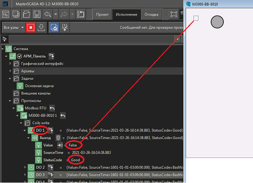Click the save project diskette icon
Screen dimensions: 253x183
[x=37, y=14]
